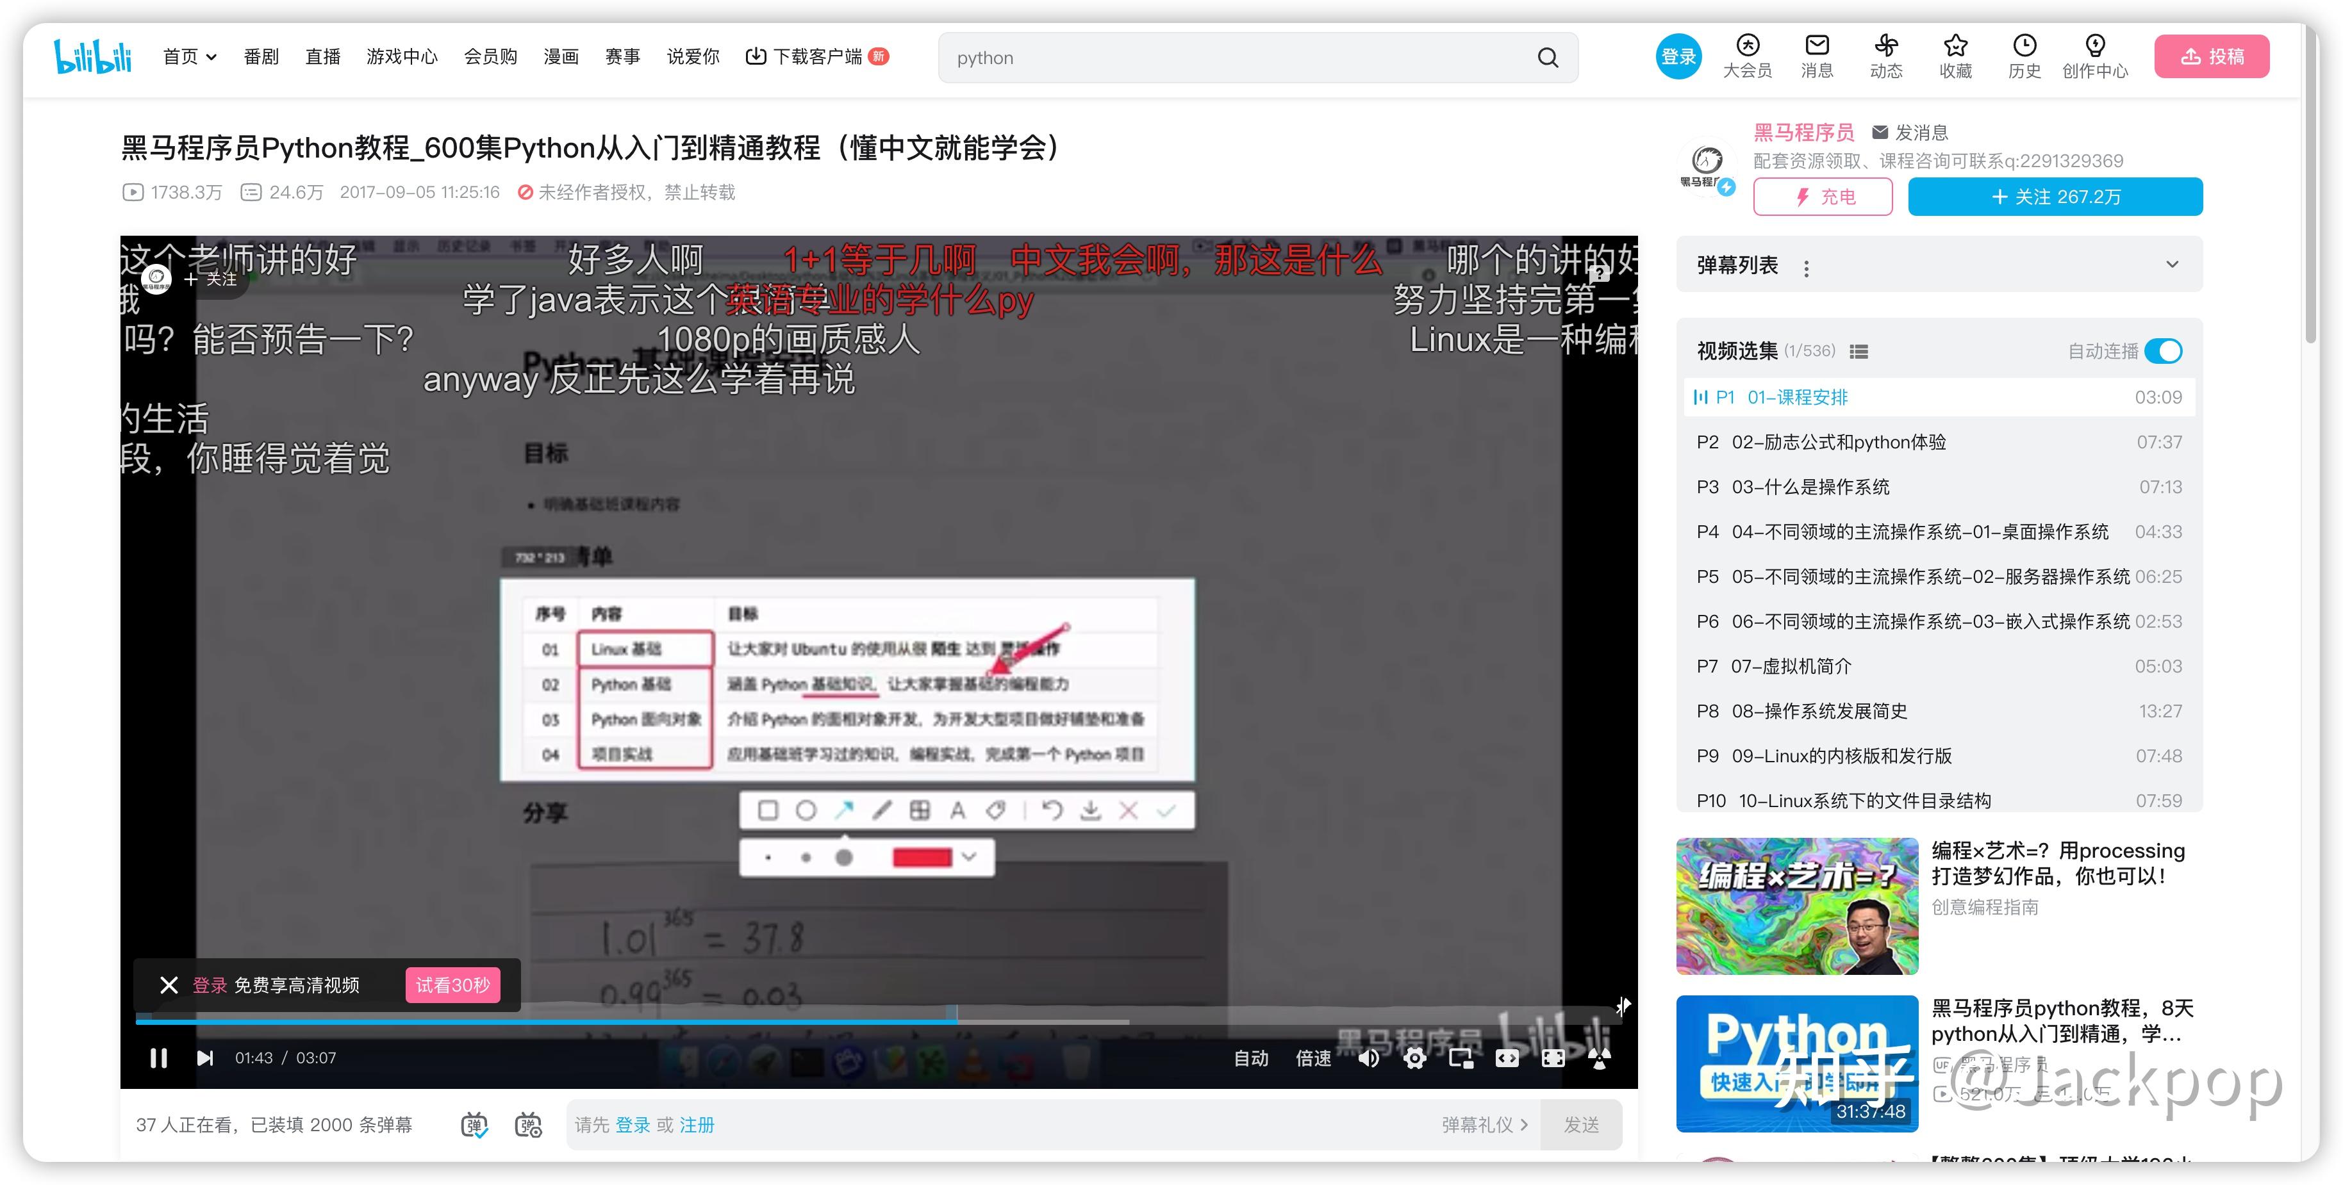Pause the video playback
Viewport: 2343px width, 1185px height.
point(158,1058)
